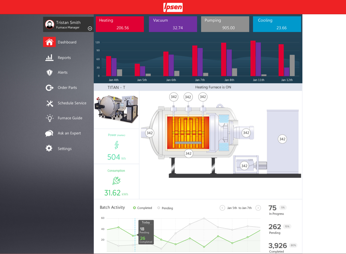Screen dimensions: 346x254
Task: Open the Furnace Guide lightbulb icon
Action: coord(49,118)
